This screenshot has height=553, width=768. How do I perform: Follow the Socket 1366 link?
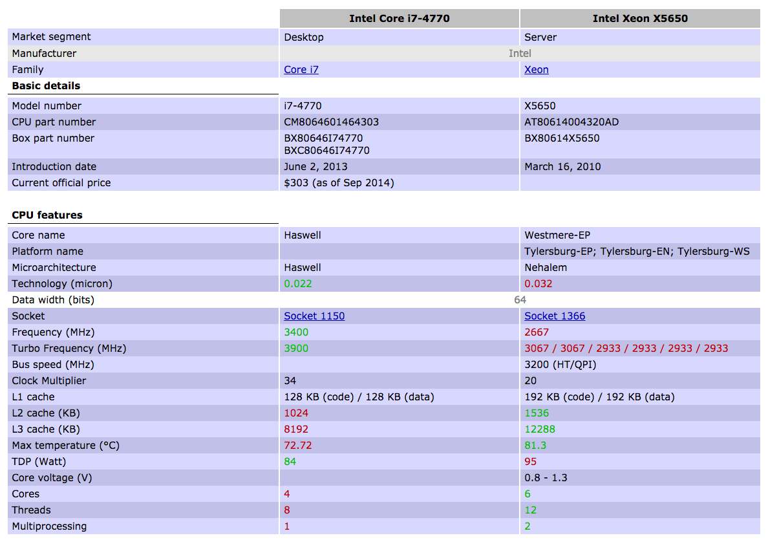(x=555, y=316)
